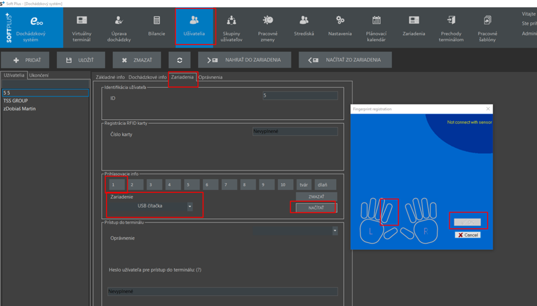Expand the Oprávnenie dropdown list
537x306 pixels.
[x=334, y=230]
